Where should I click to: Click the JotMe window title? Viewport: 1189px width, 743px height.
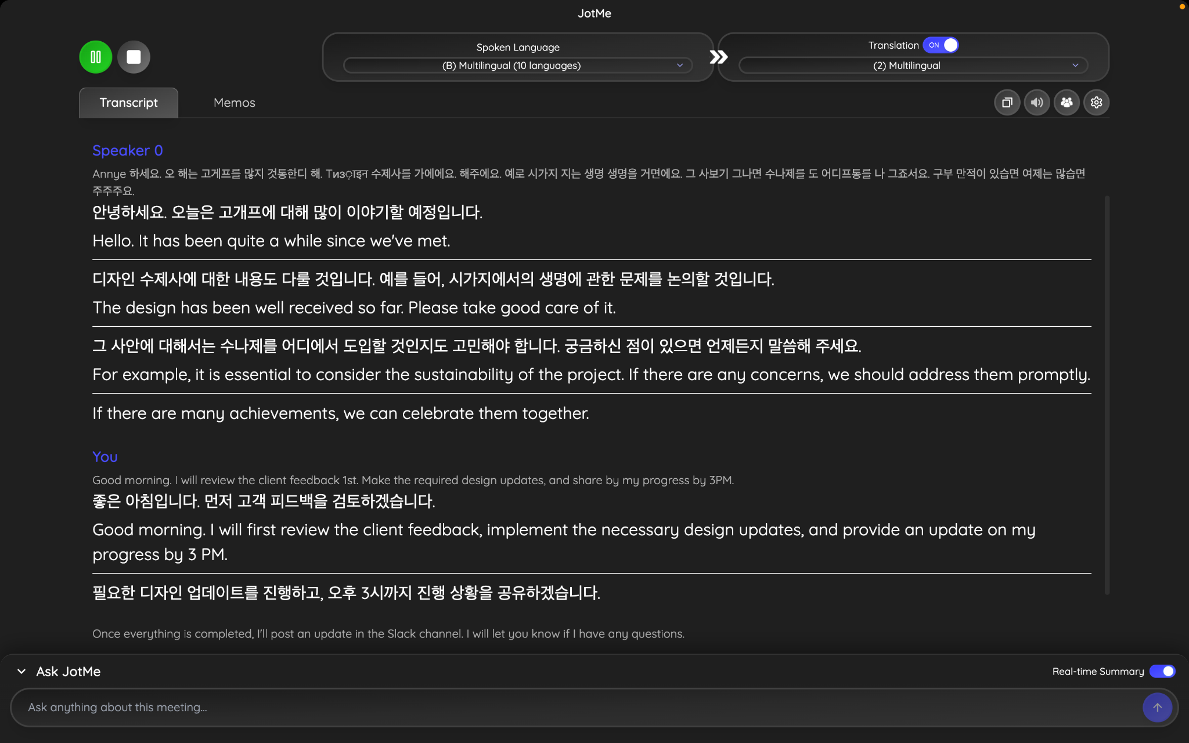[x=594, y=13]
